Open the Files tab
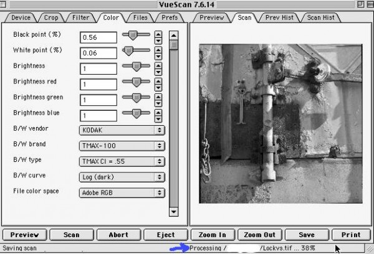This screenshot has width=374, height=254. point(140,17)
